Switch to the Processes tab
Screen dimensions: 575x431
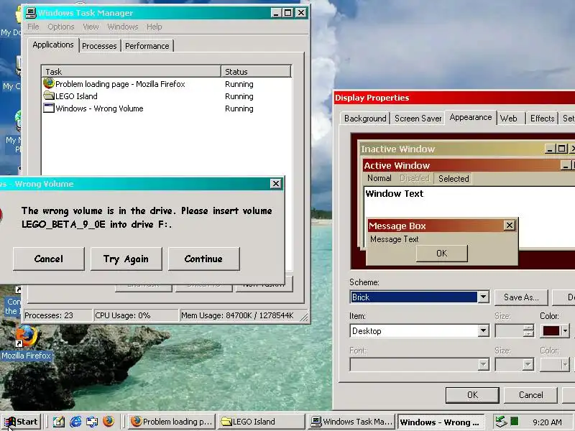tap(99, 46)
